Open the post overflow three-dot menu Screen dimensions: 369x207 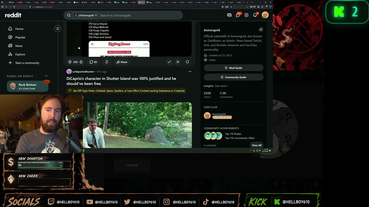[x=190, y=71]
